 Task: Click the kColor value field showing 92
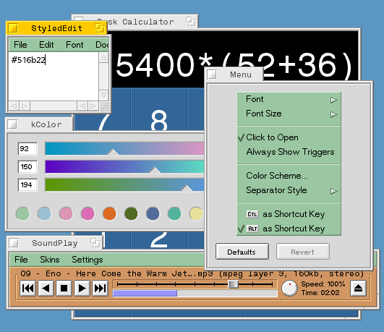coord(27,149)
